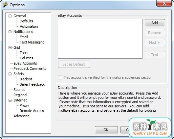Screen dimensions: 174x139
Task: Select General in options tree
Action: click(x=20, y=16)
